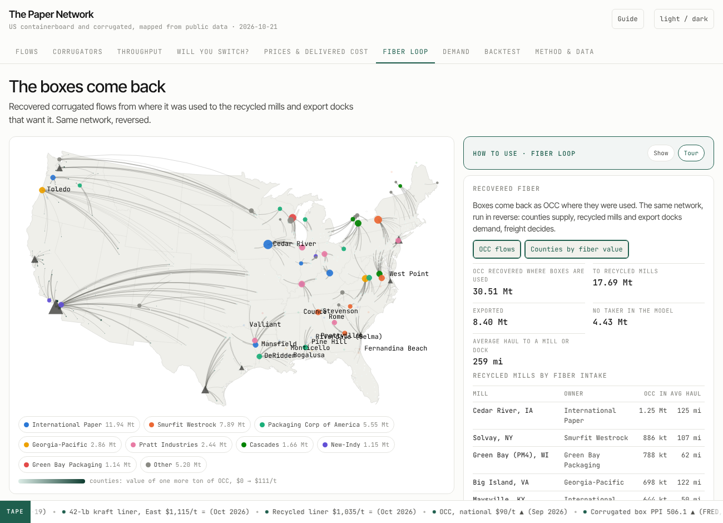Open the Flows tab
This screenshot has height=523, width=723.
(x=27, y=52)
